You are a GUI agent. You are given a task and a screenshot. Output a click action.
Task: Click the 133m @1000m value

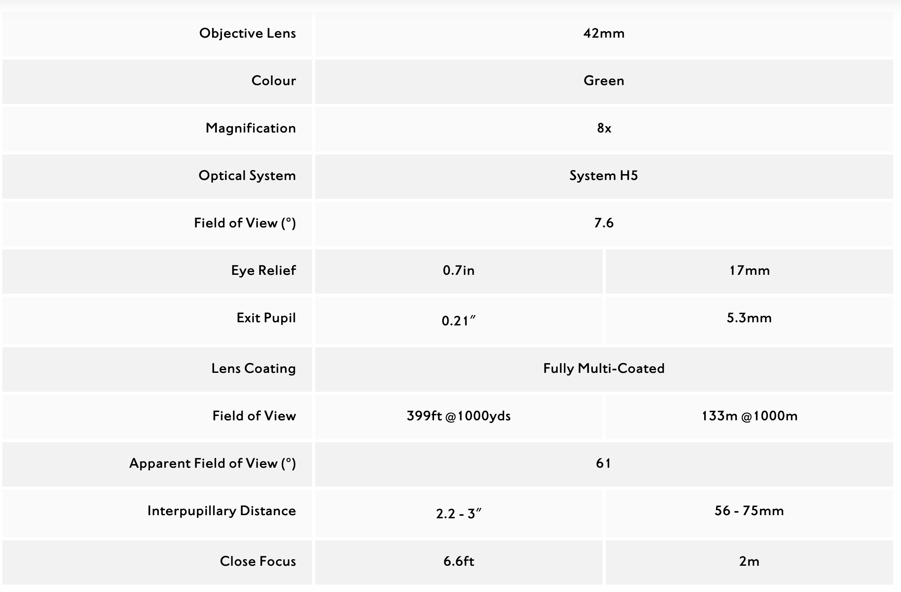pos(749,416)
